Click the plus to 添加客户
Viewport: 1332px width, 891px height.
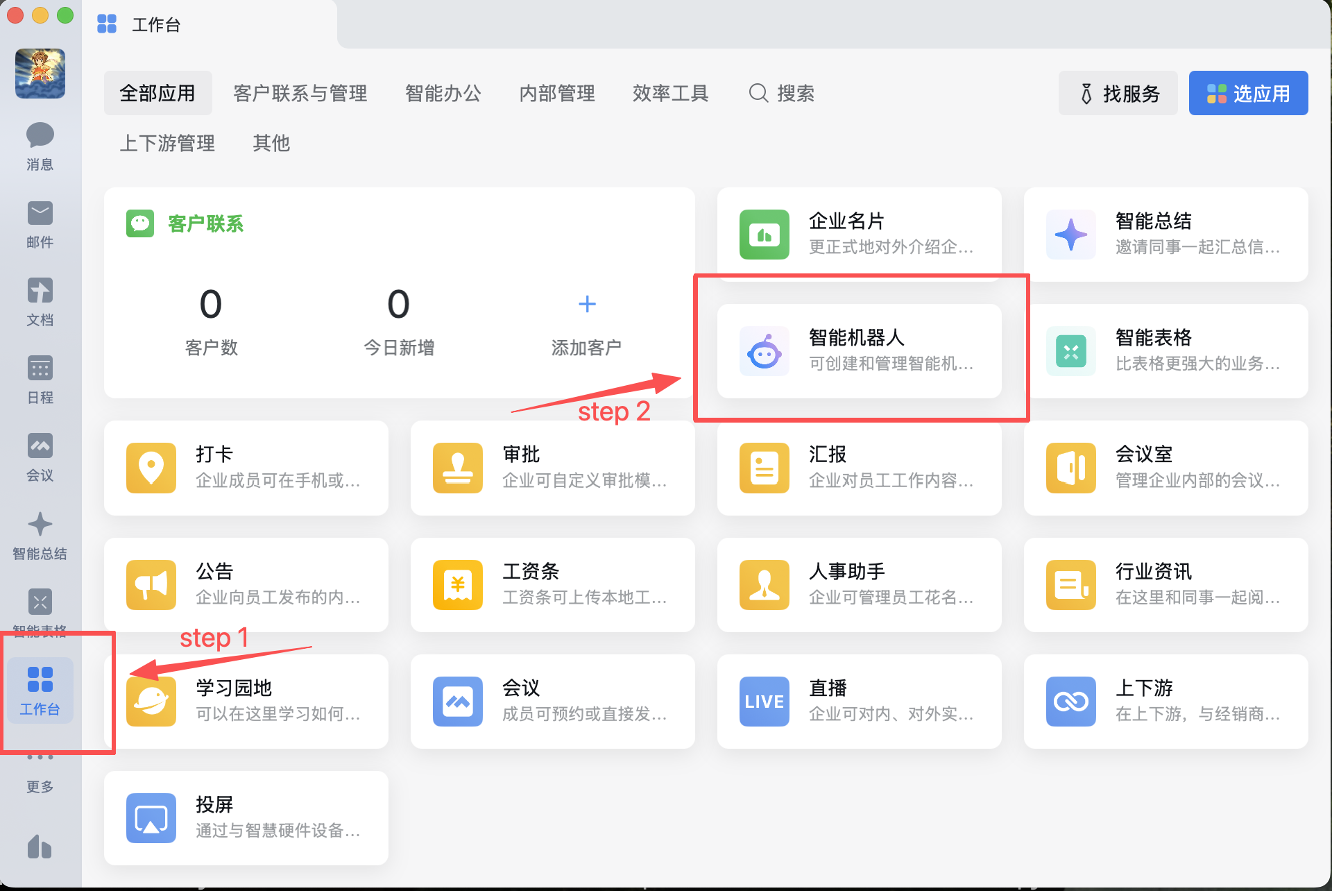click(x=587, y=304)
